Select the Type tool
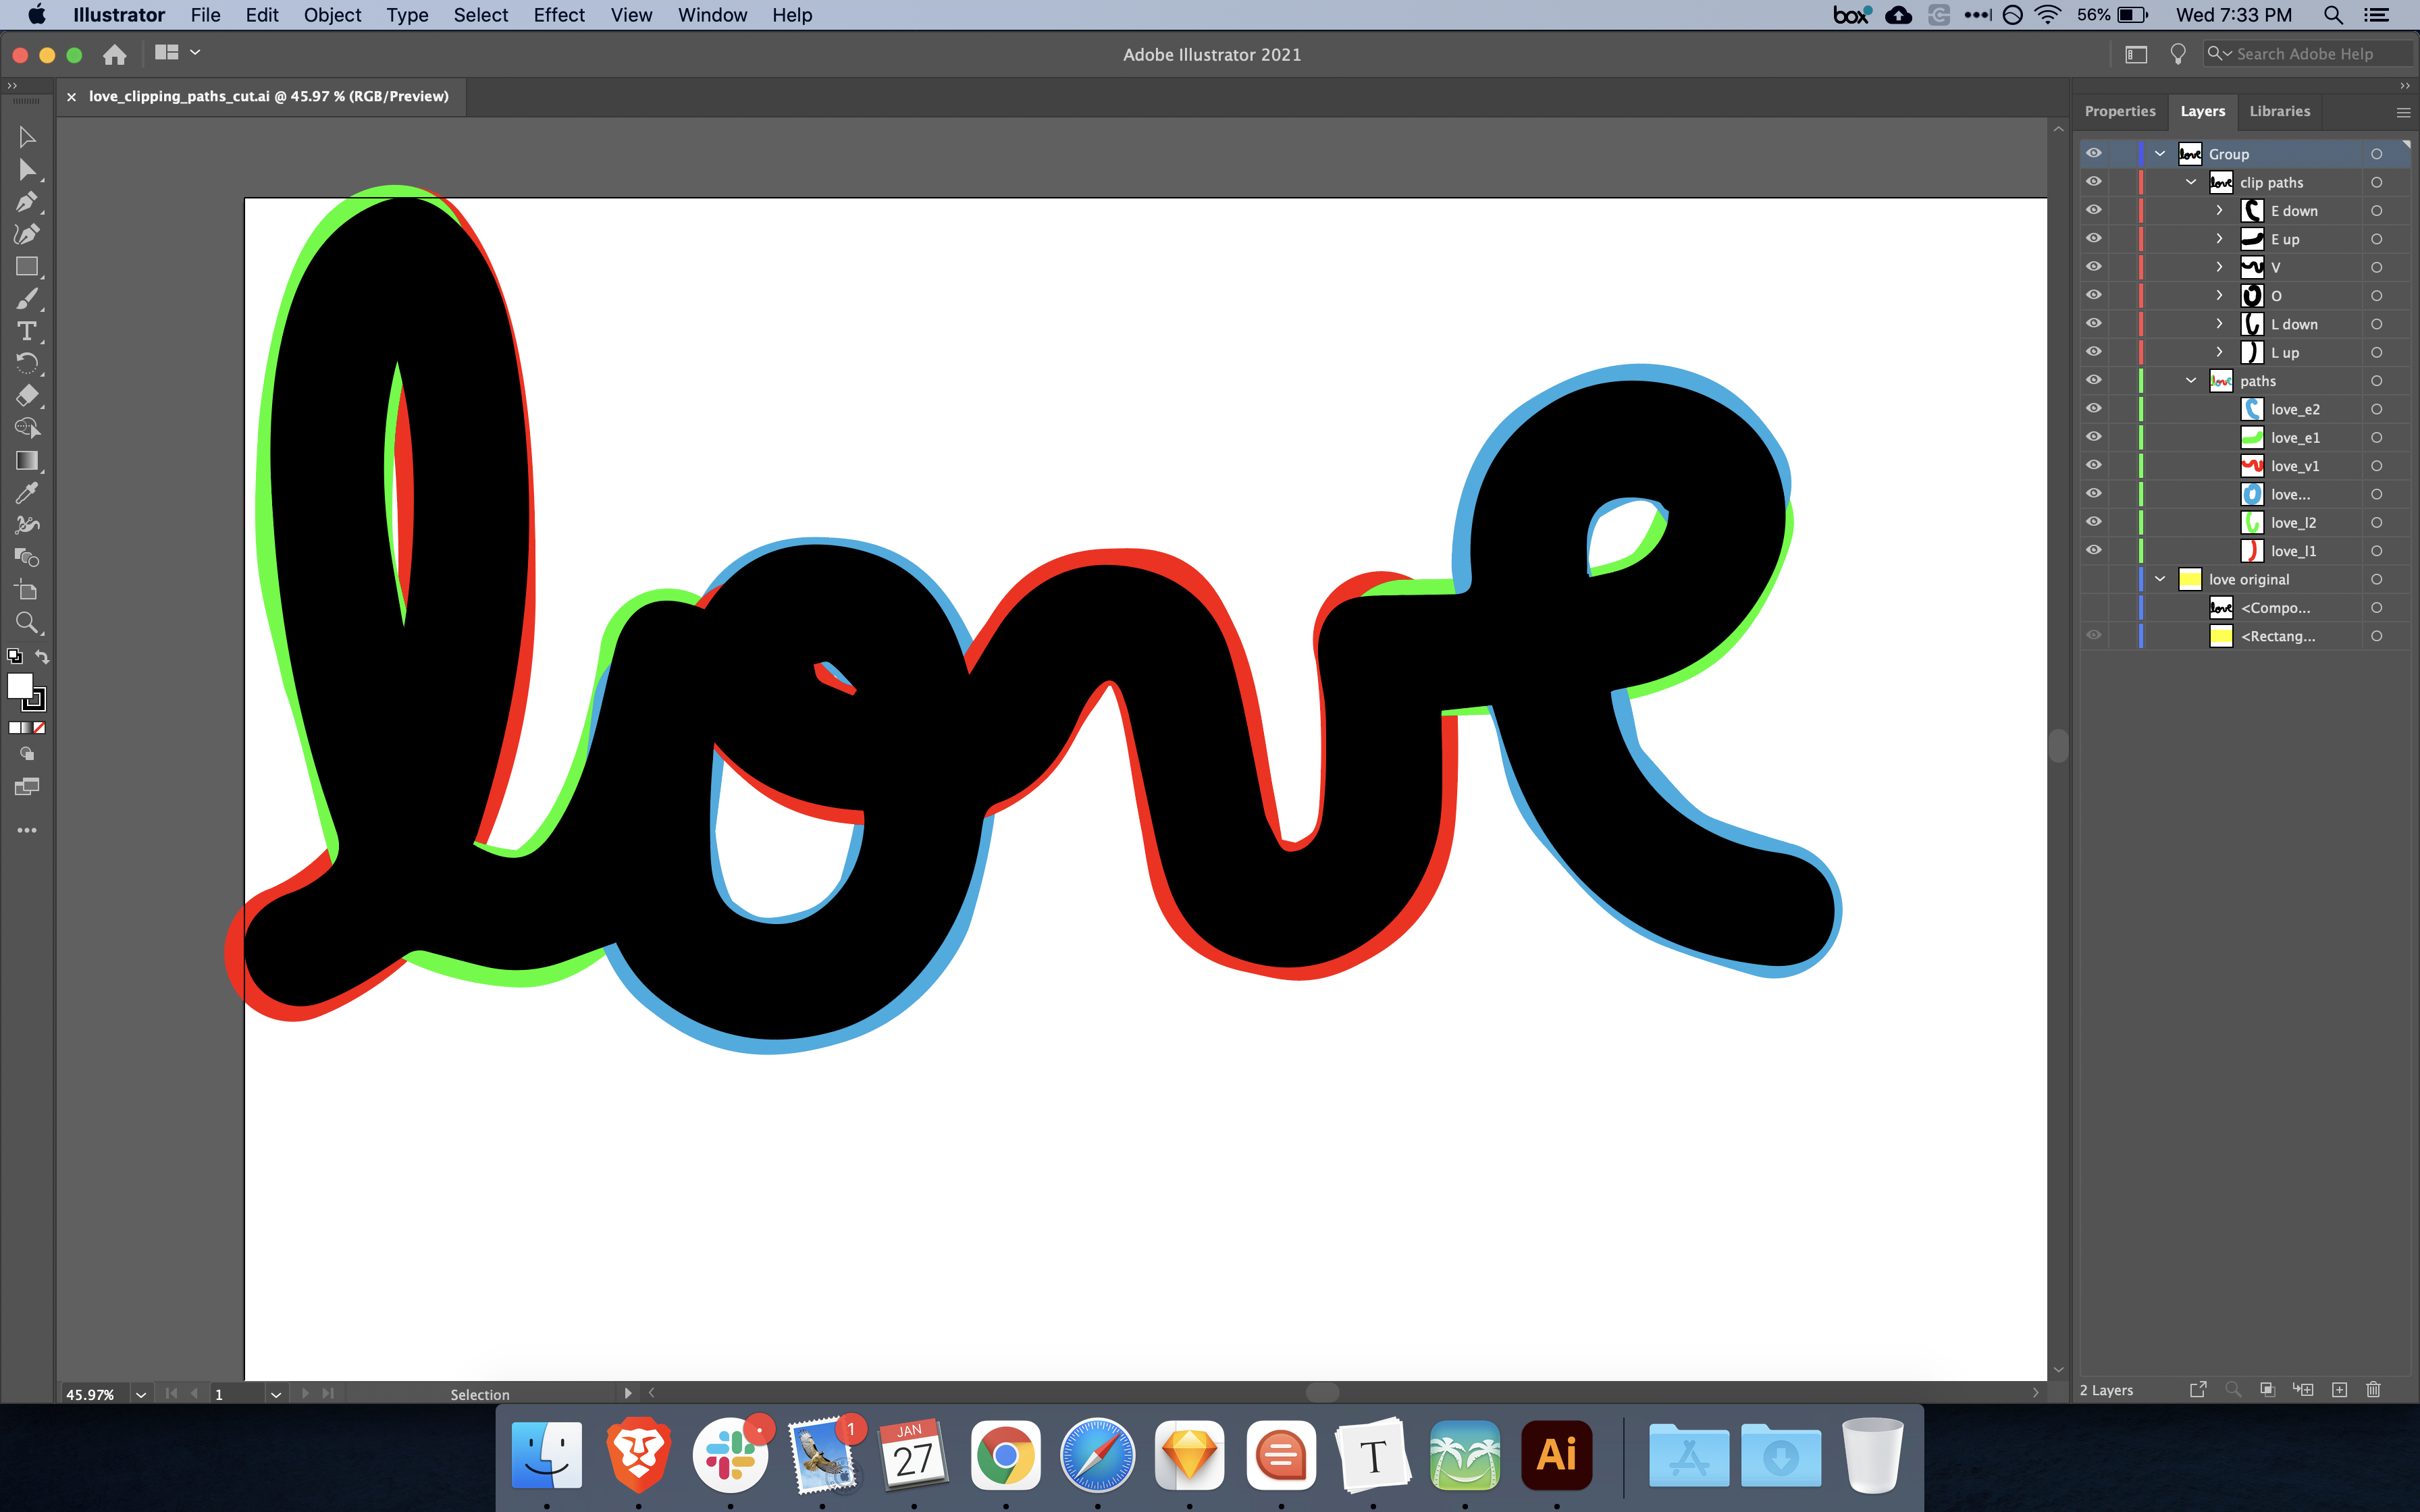The width and height of the screenshot is (2420, 1512). [x=27, y=331]
